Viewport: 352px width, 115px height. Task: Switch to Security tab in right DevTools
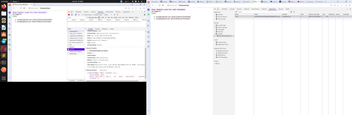coord(280,9)
